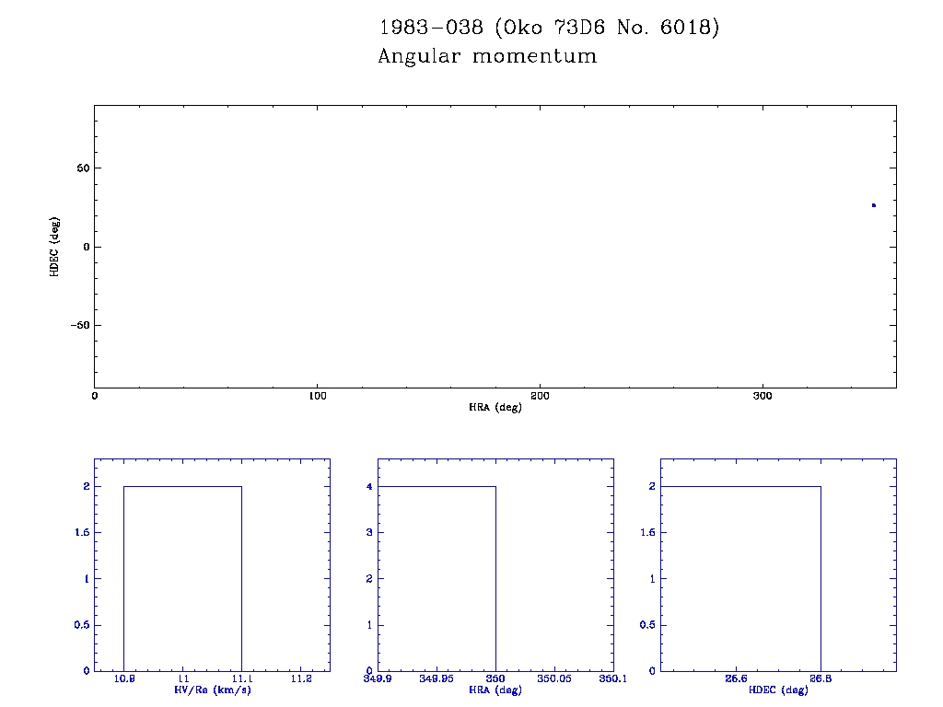Click the plot title "1983-038 (Oko 73D6 No. 6018)"
The height and width of the screenshot is (707, 943).
[x=549, y=28]
